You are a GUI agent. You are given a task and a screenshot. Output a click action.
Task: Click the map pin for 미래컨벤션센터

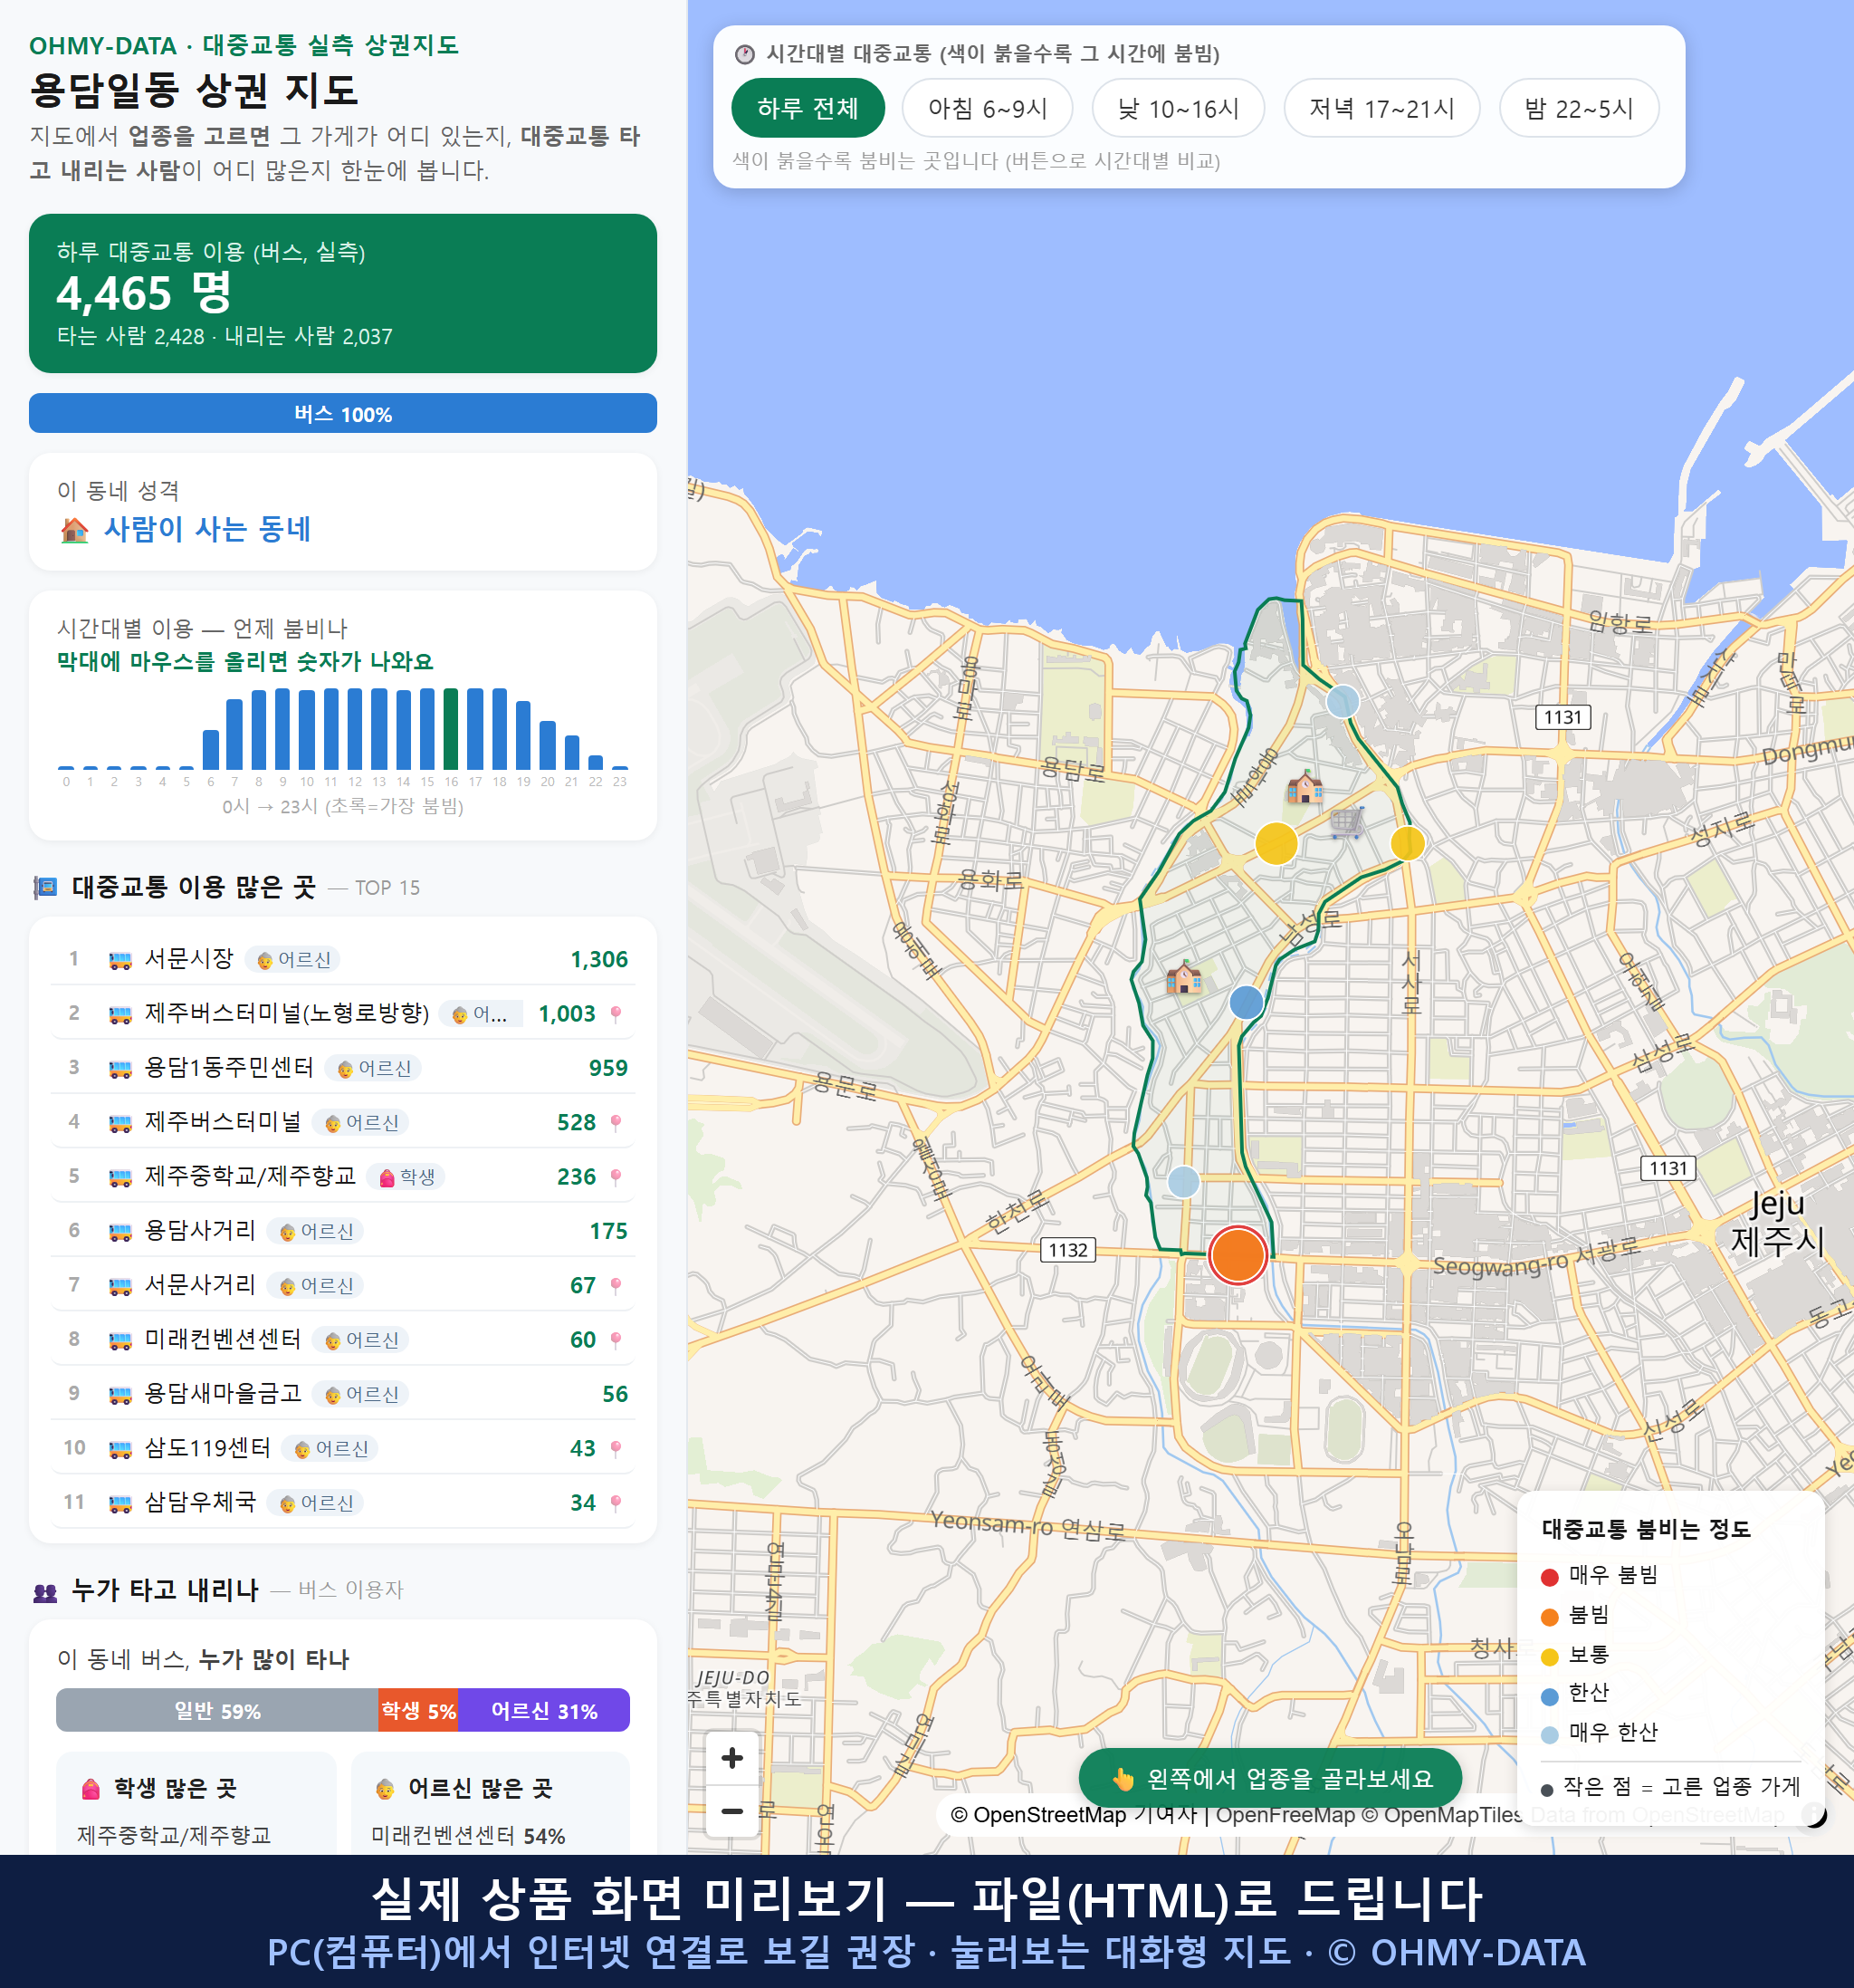pos(616,1340)
